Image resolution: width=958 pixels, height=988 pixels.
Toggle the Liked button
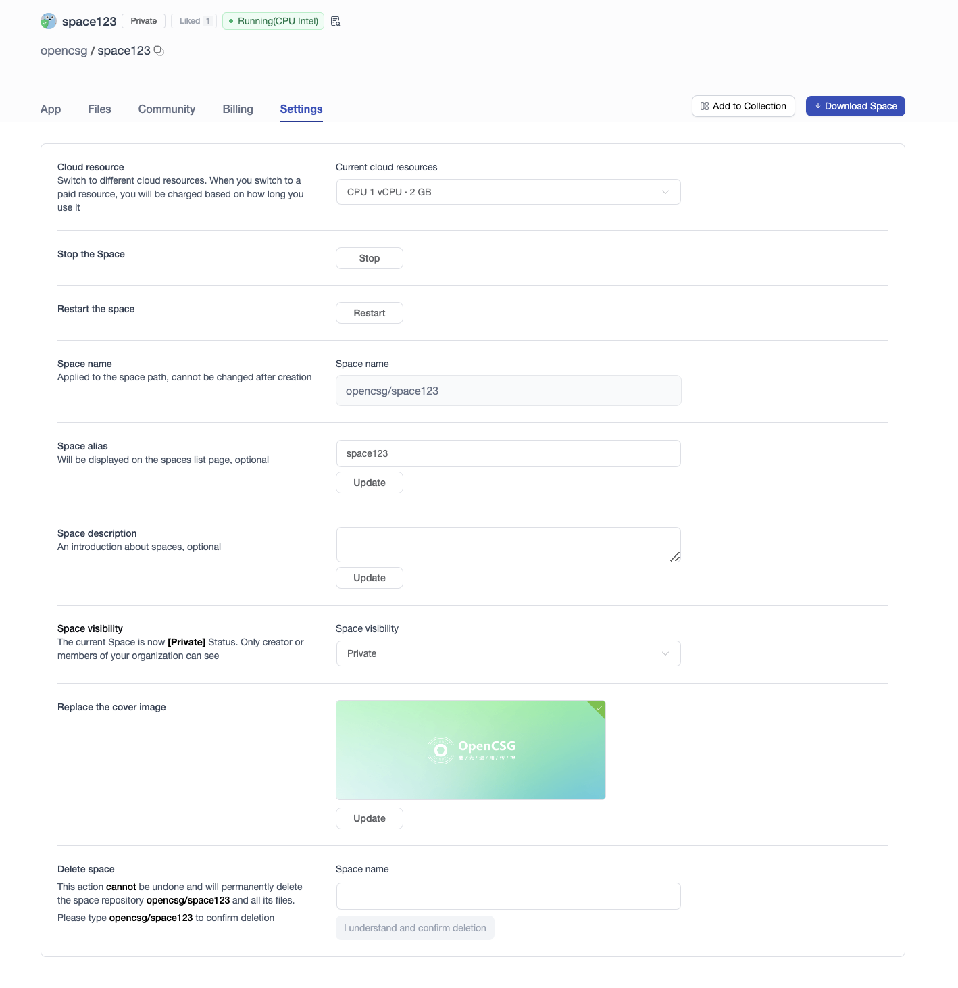coord(193,20)
